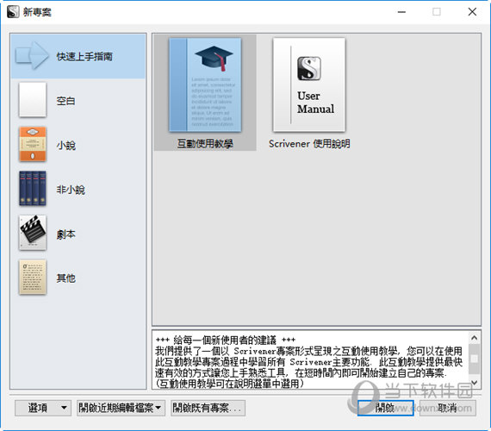
Task: Select the User Manual template thumbnail
Action: pyautogui.click(x=309, y=84)
